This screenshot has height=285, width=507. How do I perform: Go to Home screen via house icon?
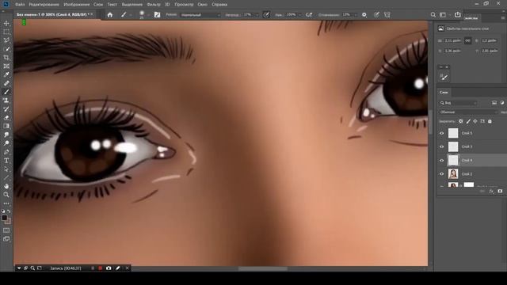point(110,15)
